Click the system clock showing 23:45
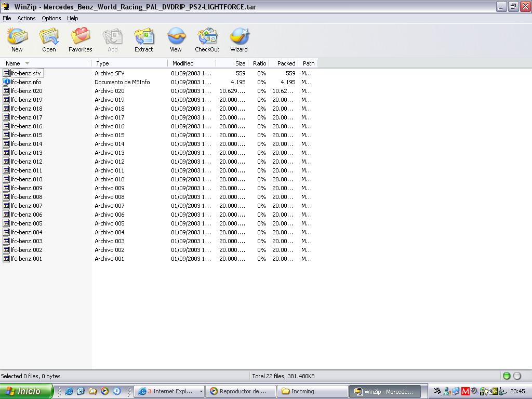 (517, 391)
